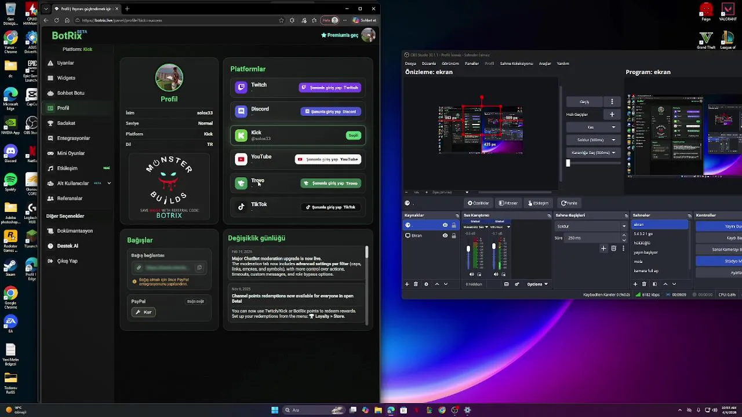Open scene filters icon in Sahneler toolbar
This screenshot has height=417, width=742.
[x=654, y=284]
